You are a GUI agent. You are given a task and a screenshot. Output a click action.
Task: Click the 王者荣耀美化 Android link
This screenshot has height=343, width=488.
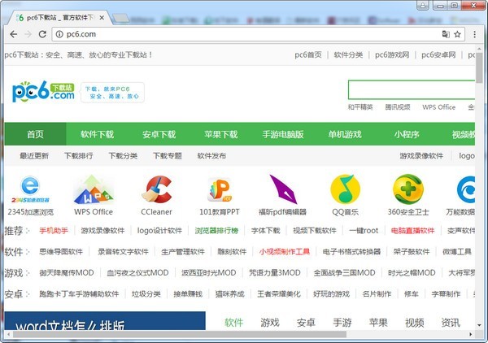[279, 294]
